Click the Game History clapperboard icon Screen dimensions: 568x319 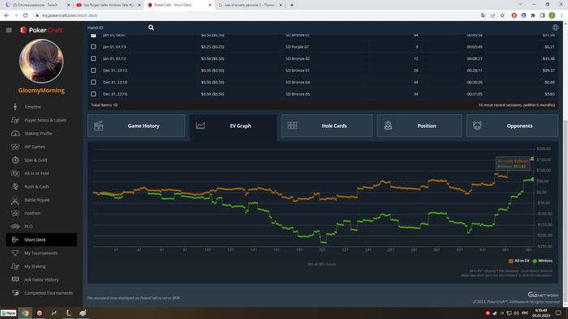tap(98, 125)
